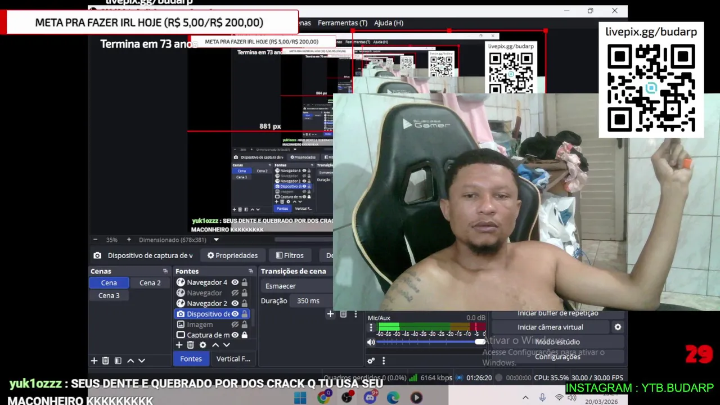This screenshot has width=720, height=405.
Task: Select Navegador 2 source row
Action: click(212, 303)
